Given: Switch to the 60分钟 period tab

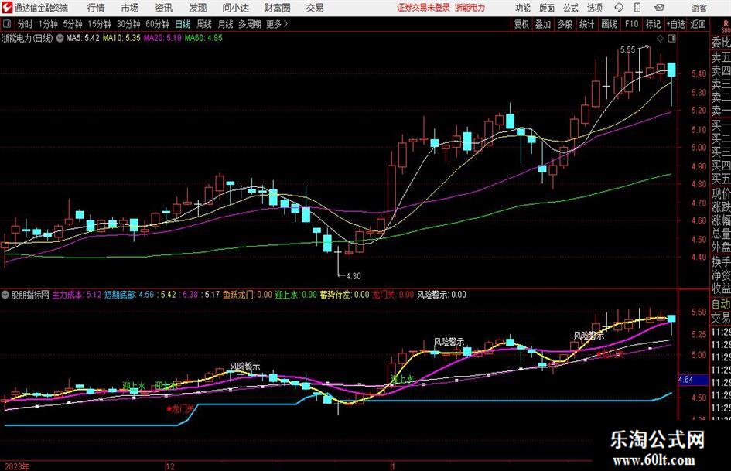Looking at the screenshot, I should pos(157,24).
